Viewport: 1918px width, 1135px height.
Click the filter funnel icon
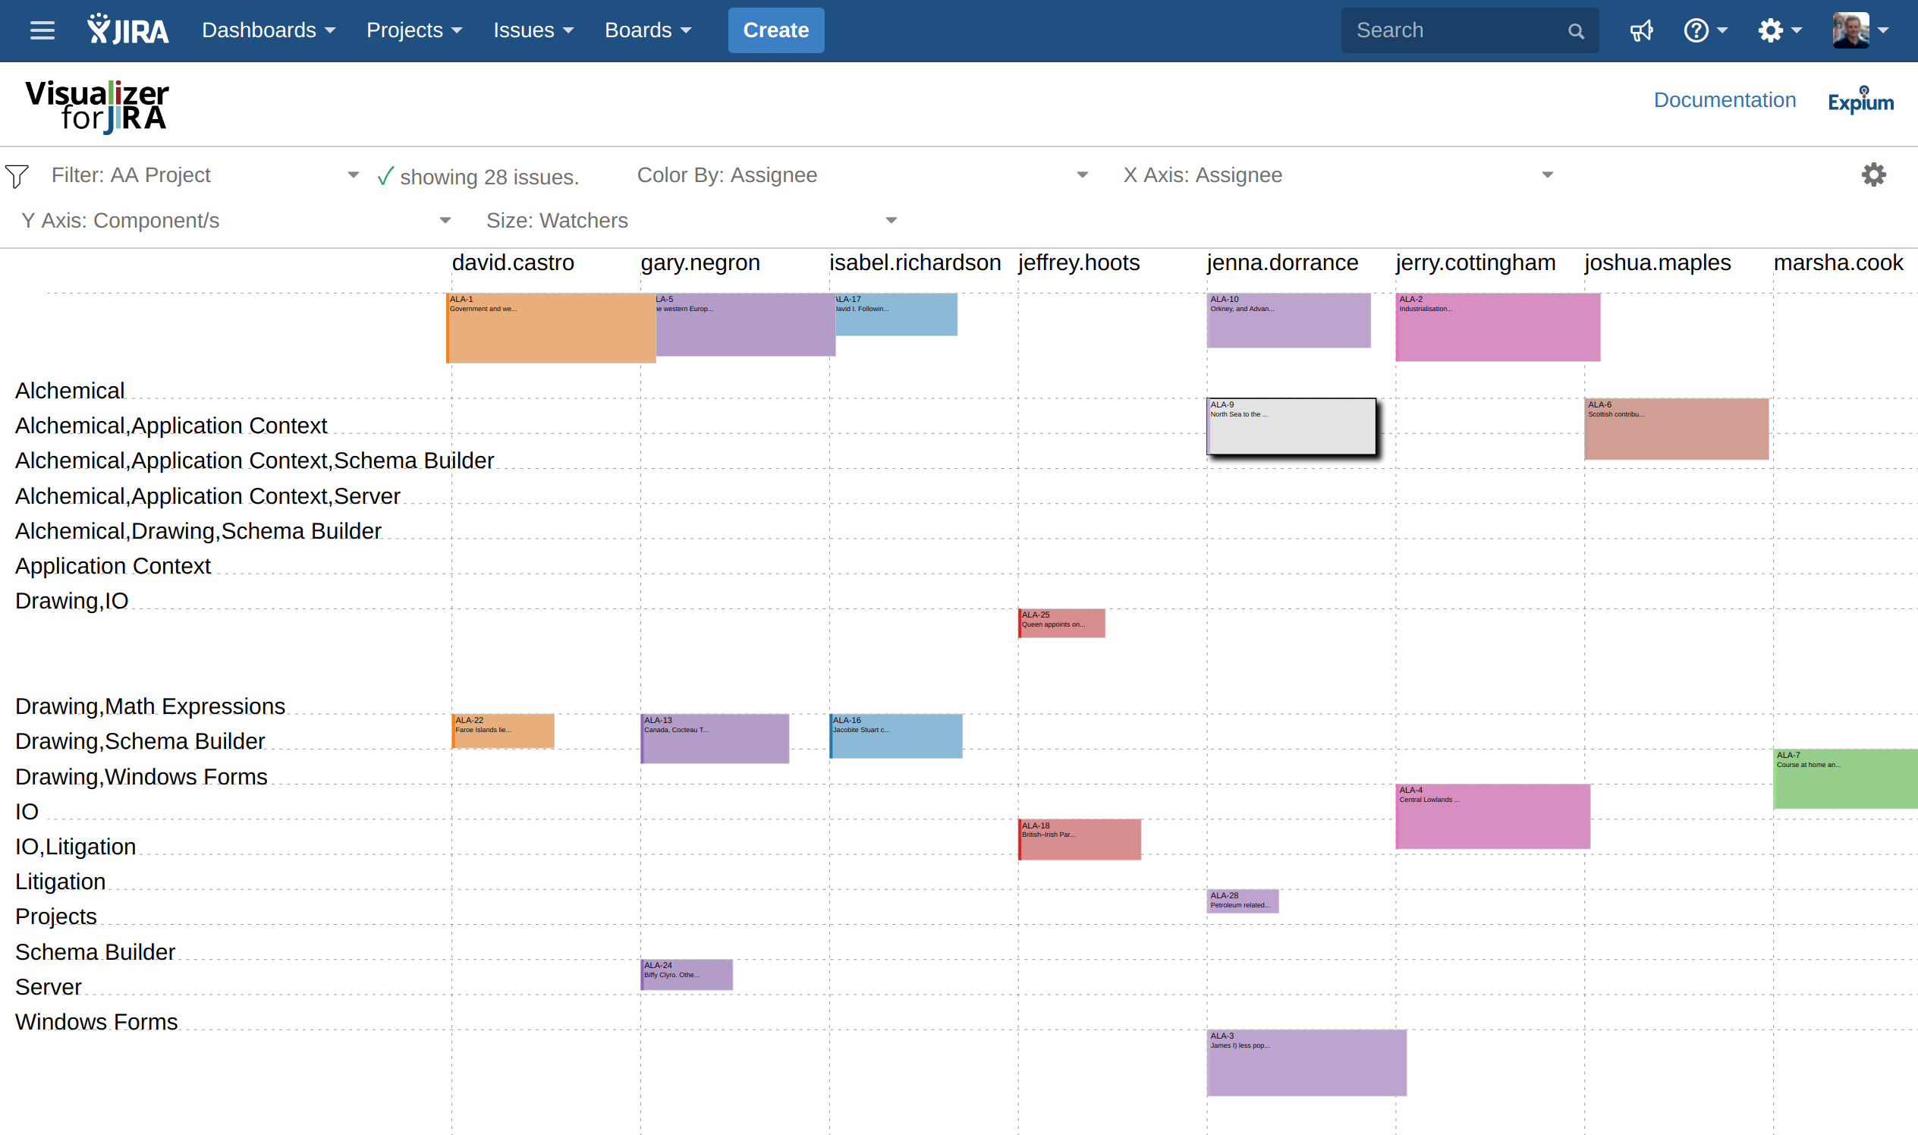pos(17,176)
